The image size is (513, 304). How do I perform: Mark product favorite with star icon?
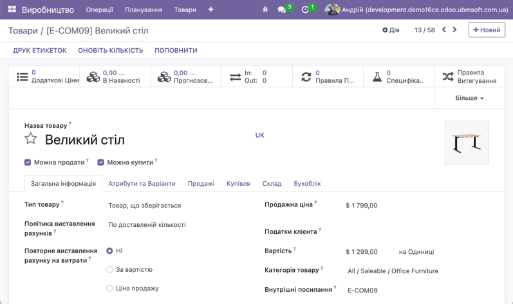(x=30, y=139)
